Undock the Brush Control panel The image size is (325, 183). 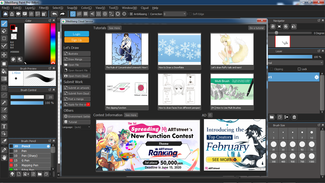(50, 90)
